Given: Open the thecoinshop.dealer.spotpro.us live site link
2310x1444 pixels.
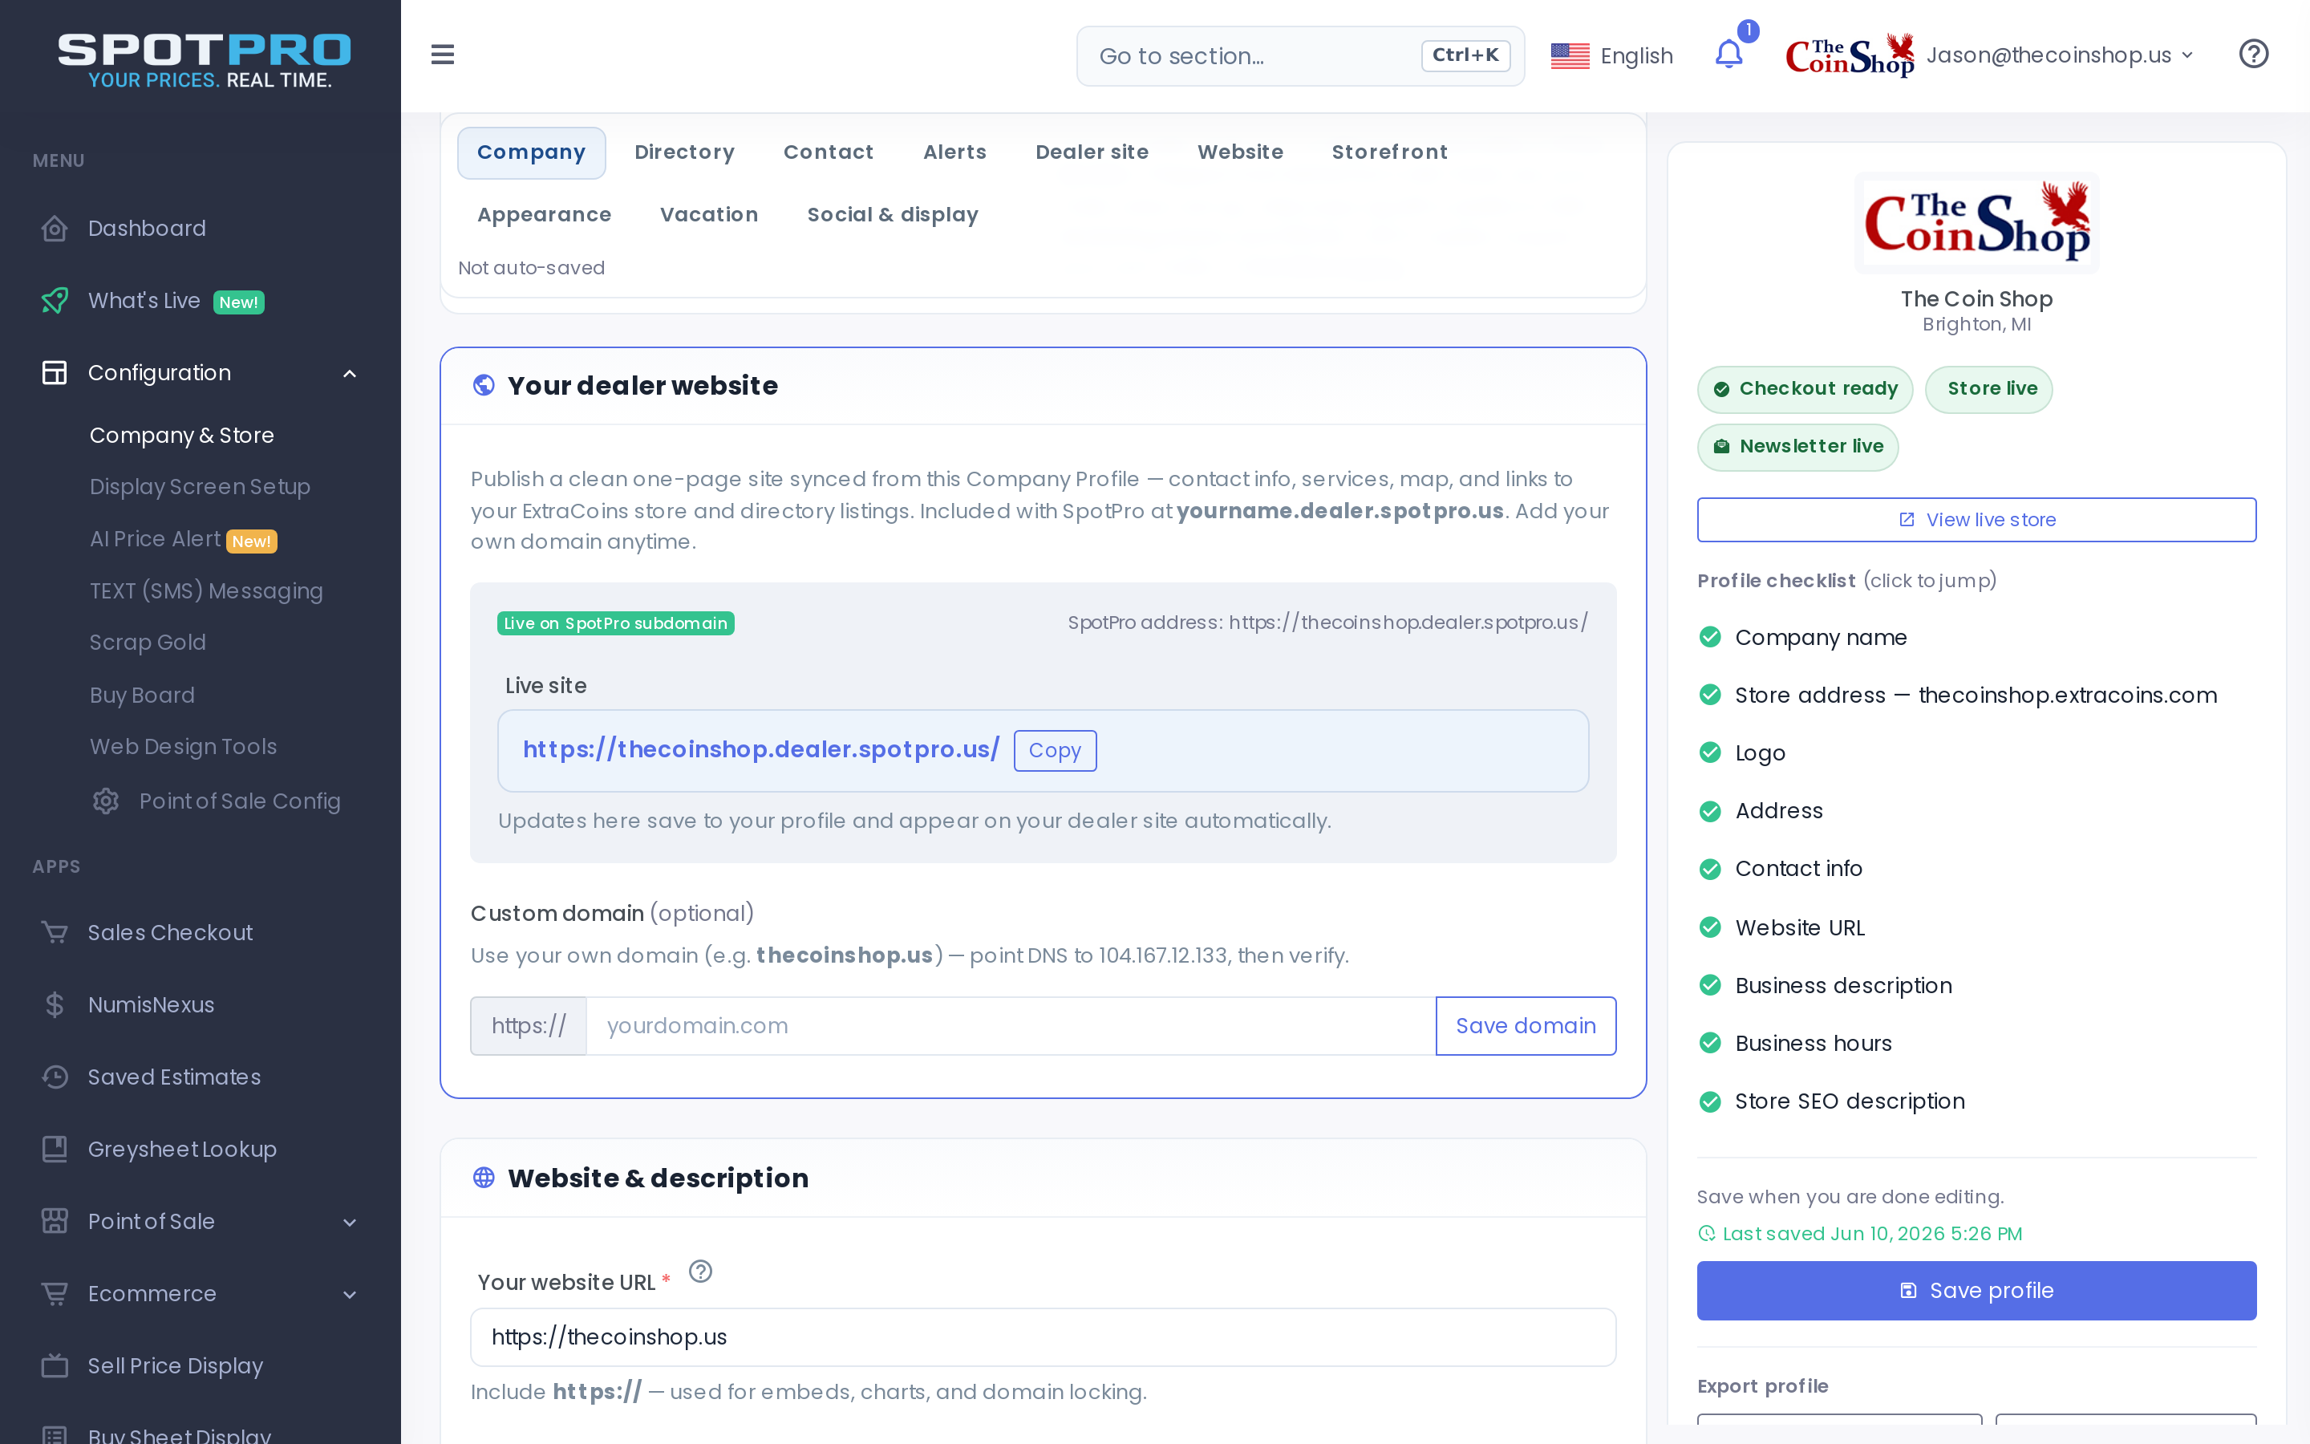Looking at the screenshot, I should pyautogui.click(x=760, y=750).
